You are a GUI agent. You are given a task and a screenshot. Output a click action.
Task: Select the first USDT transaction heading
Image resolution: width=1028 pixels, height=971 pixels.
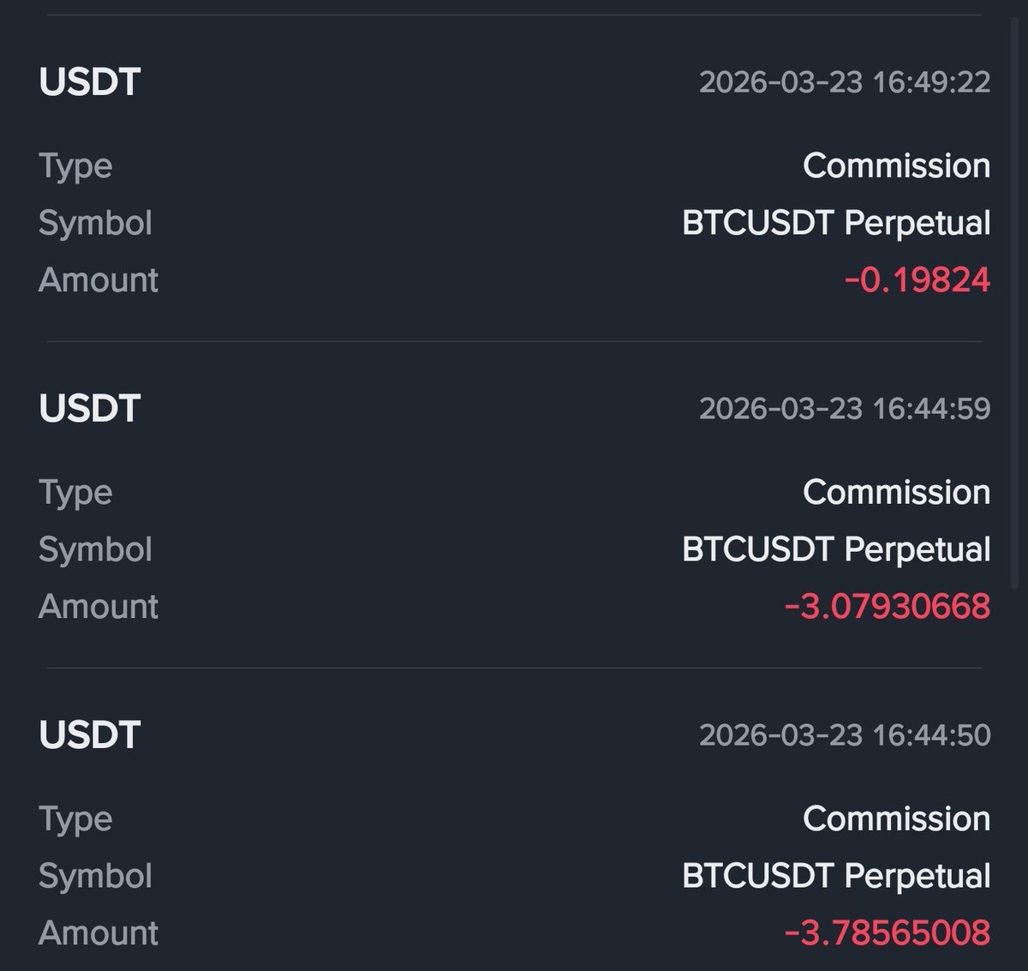click(89, 82)
